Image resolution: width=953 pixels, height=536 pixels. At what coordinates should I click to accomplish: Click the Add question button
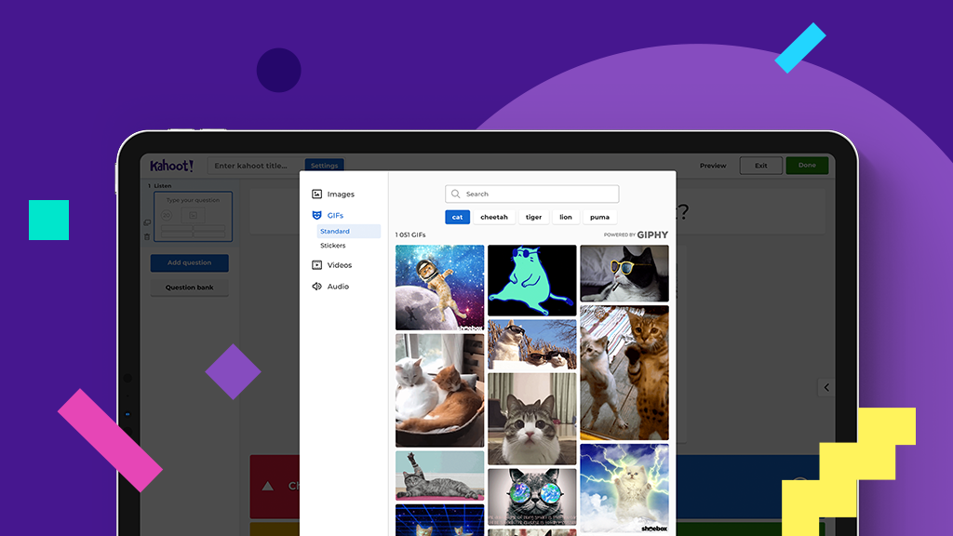click(190, 263)
